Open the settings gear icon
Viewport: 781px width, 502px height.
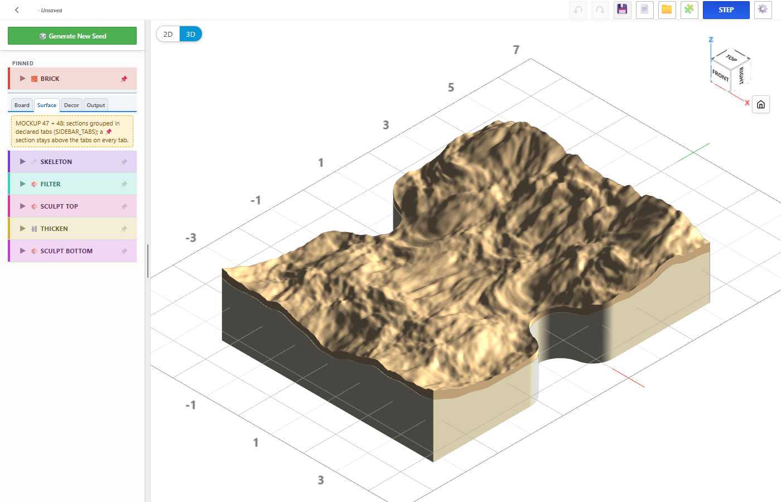pos(763,9)
